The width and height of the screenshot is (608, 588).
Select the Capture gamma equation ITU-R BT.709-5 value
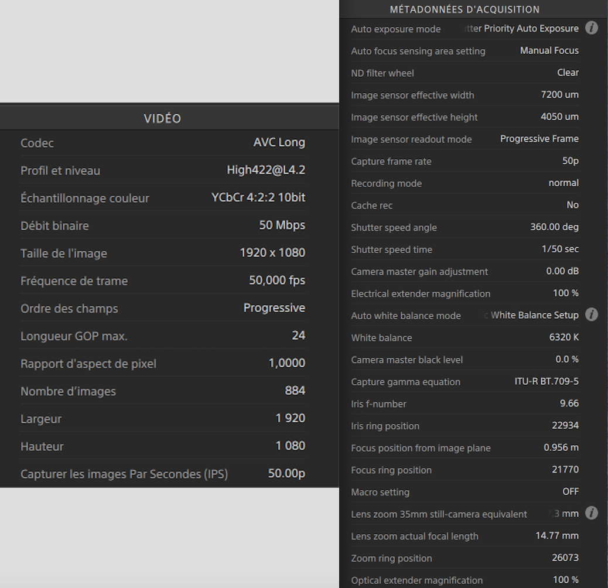click(546, 381)
